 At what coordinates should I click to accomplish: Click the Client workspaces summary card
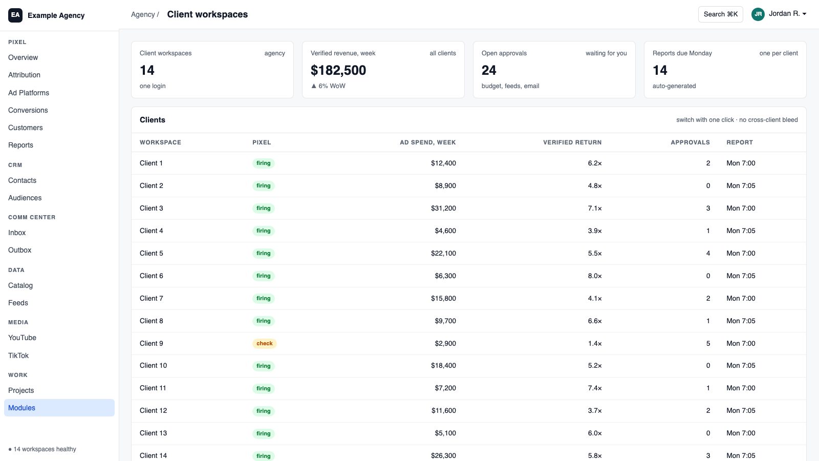[x=212, y=70]
